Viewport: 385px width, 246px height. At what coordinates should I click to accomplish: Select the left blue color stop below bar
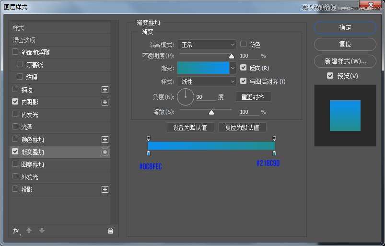[149, 153]
